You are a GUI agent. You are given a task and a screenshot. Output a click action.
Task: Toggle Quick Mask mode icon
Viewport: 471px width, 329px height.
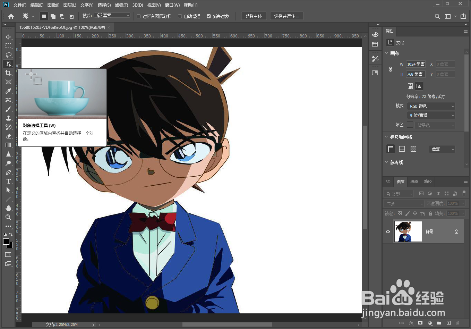pos(8,255)
